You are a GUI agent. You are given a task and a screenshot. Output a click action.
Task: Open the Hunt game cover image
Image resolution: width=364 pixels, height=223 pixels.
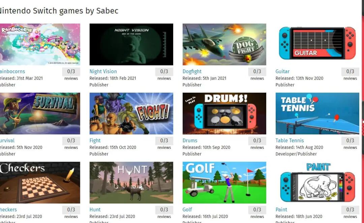131,183
